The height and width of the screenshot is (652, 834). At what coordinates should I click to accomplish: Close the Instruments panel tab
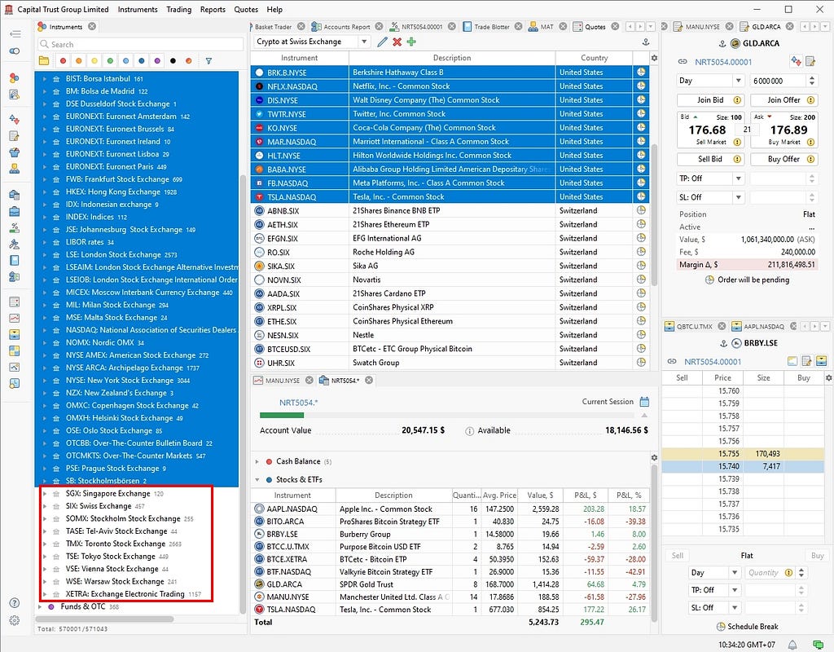click(92, 26)
